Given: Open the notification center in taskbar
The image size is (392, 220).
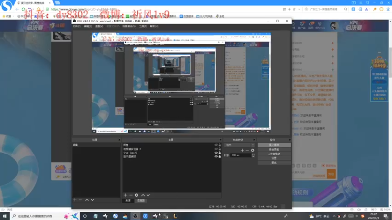Looking at the screenshot, I should (386, 216).
